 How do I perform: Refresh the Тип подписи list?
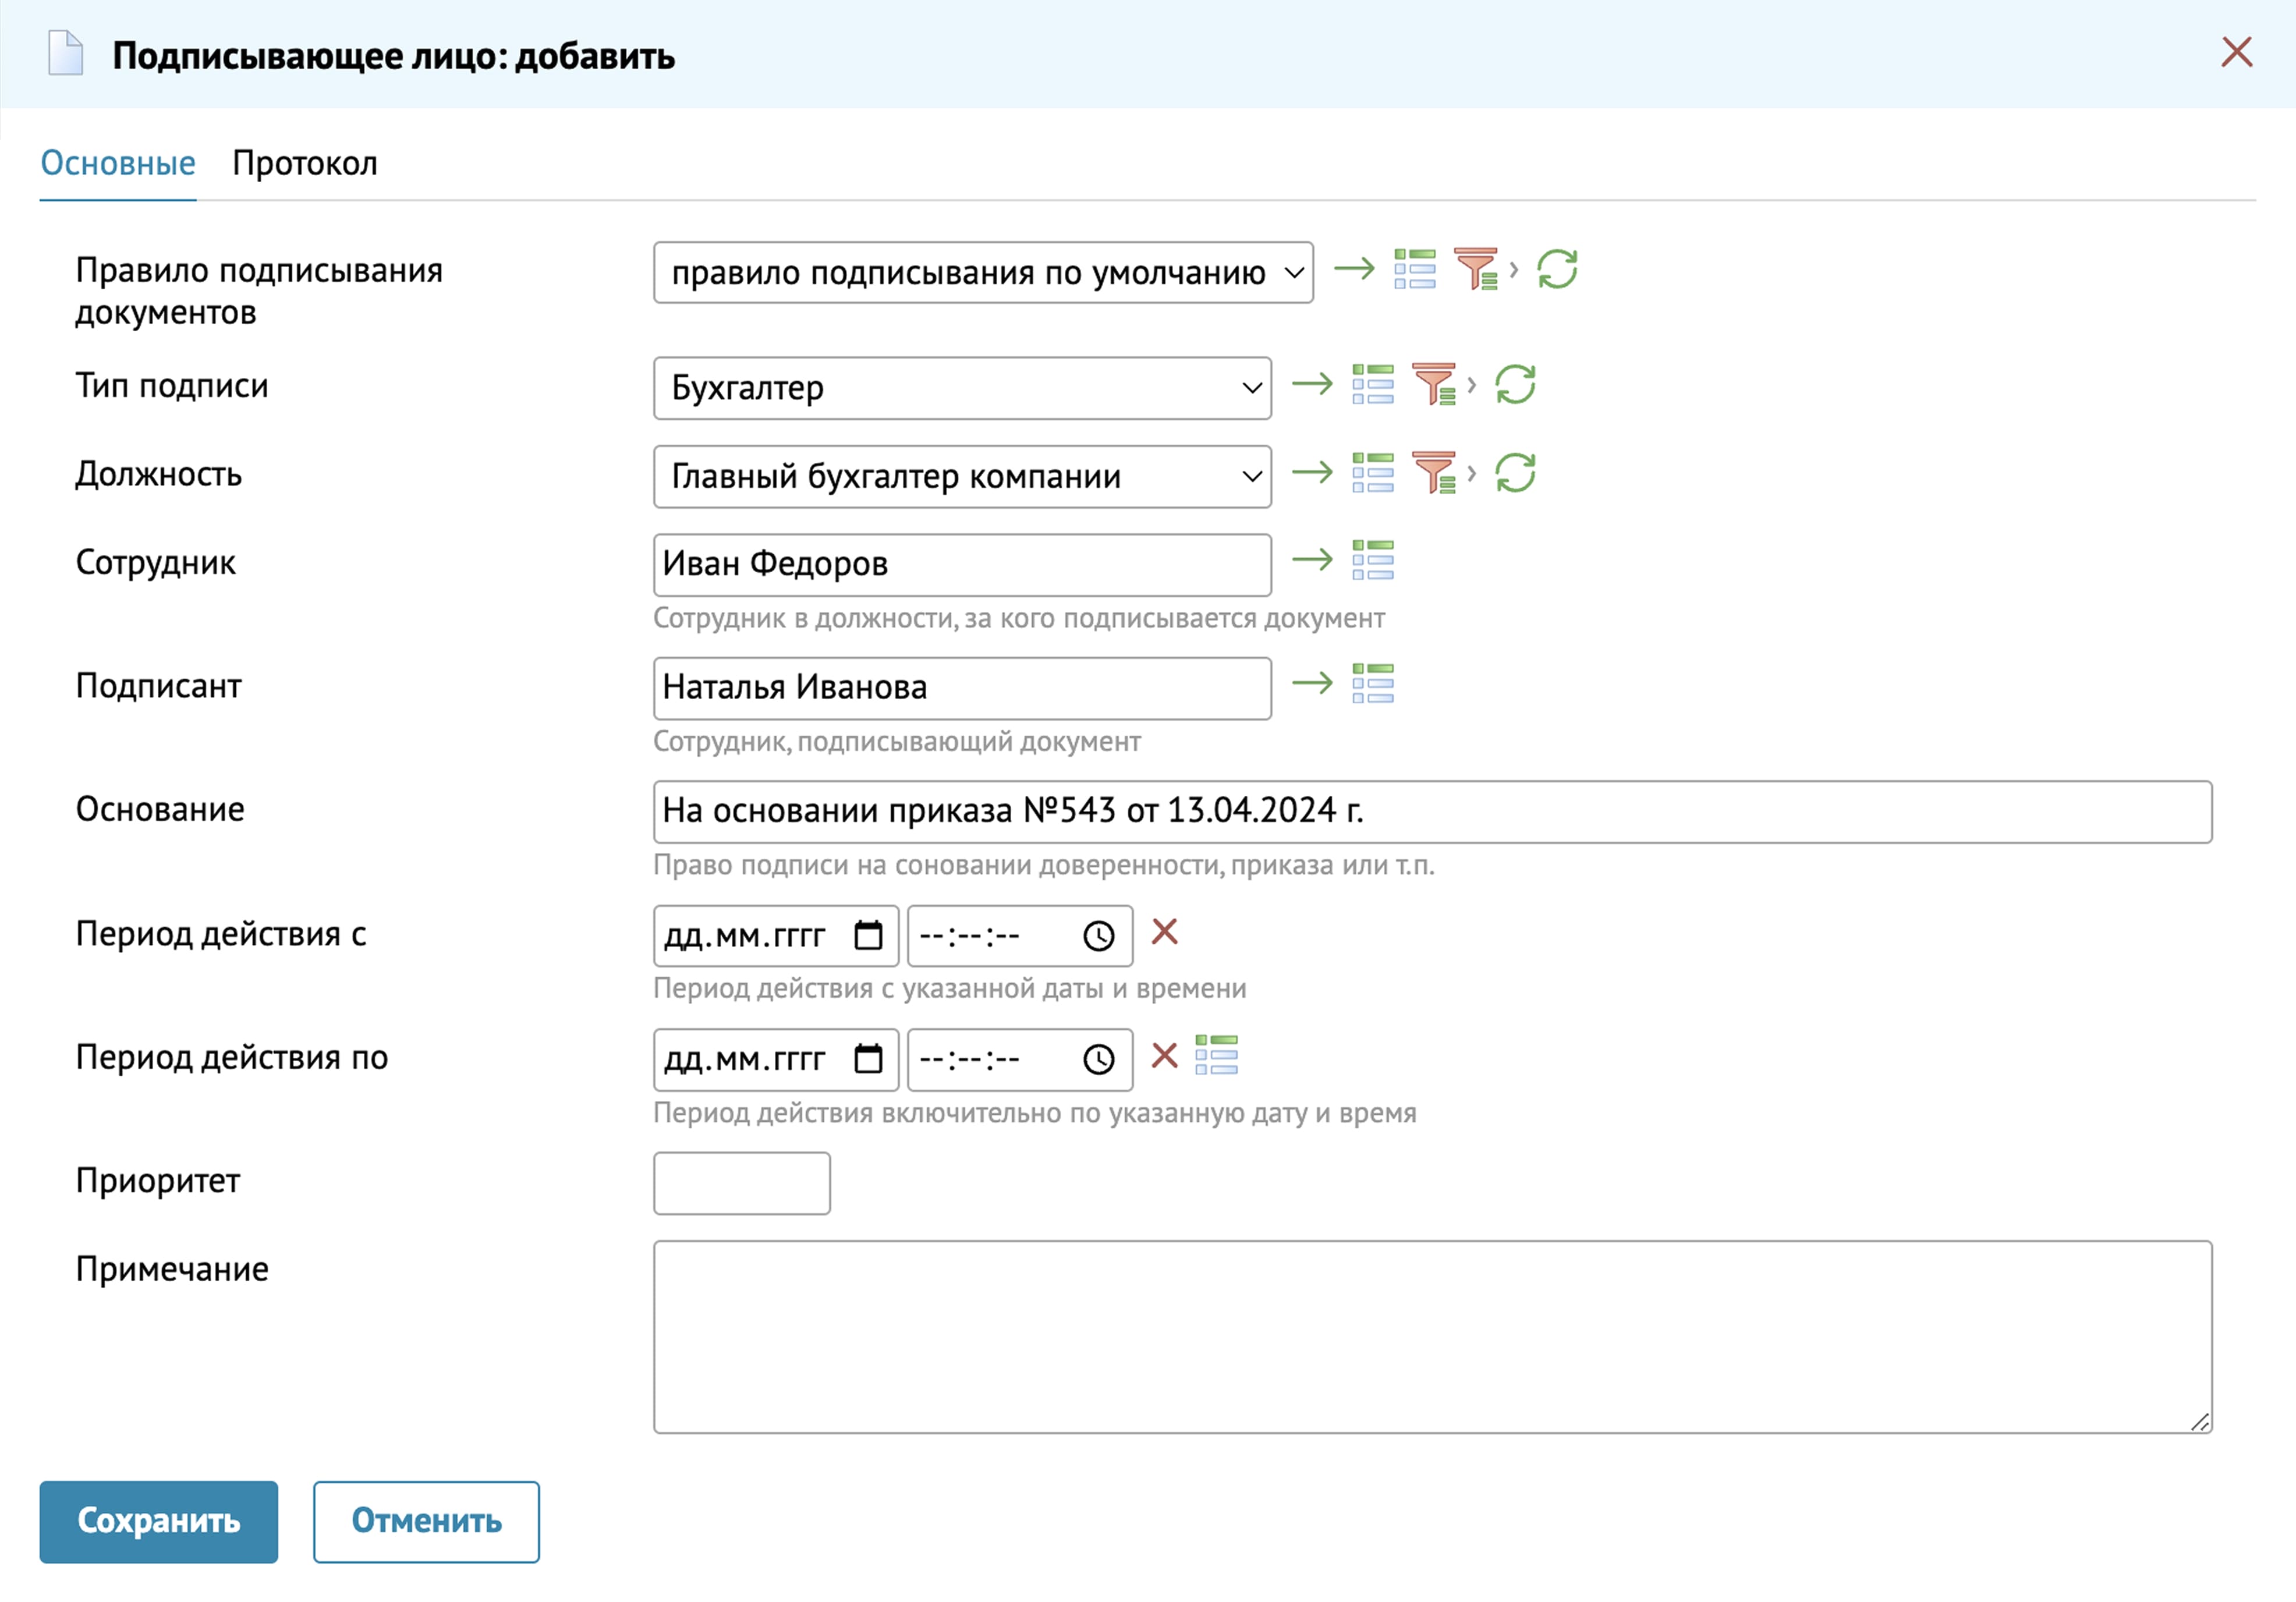coord(1515,384)
